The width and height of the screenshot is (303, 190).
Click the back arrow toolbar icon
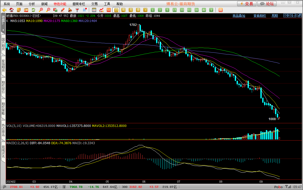point(4,10)
